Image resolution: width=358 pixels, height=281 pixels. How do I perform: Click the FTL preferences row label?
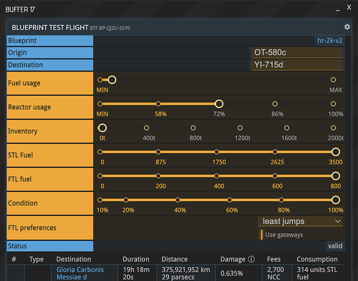click(x=50, y=228)
